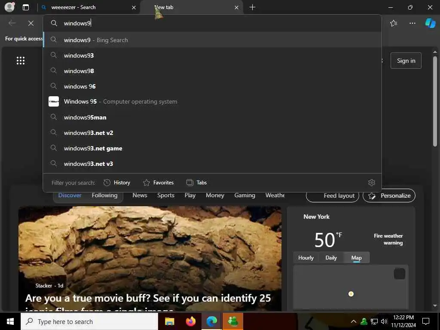Open the network status tray icon
Viewport: 440px width, 330px height.
point(374,321)
